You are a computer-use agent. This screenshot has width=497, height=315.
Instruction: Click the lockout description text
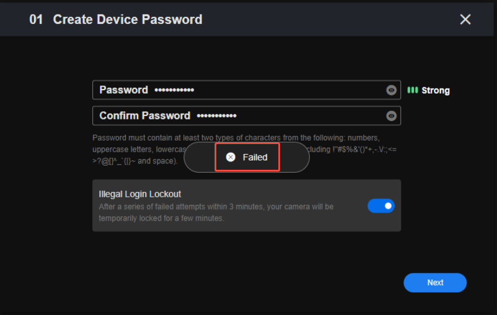[216, 213]
